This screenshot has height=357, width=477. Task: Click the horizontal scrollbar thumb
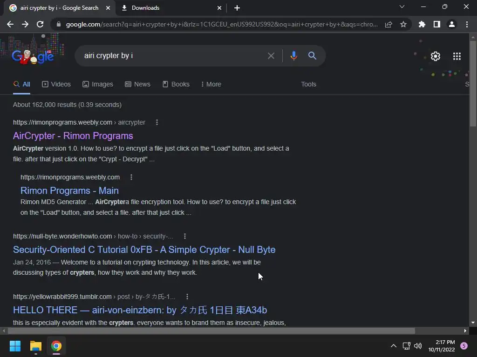pos(211,331)
